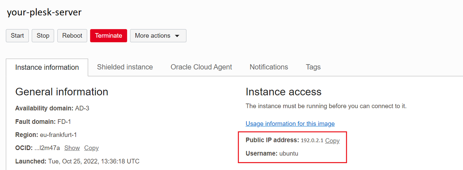Open the Shielded instance tab
The image size is (463, 170).
pos(125,67)
